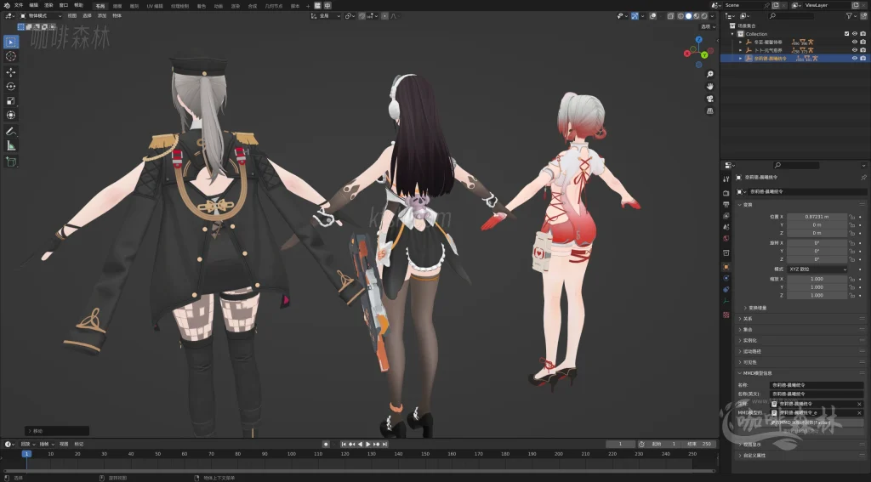Screen dimensions: 871x482
Task: Click the Blender logo icon
Action: [7, 5]
